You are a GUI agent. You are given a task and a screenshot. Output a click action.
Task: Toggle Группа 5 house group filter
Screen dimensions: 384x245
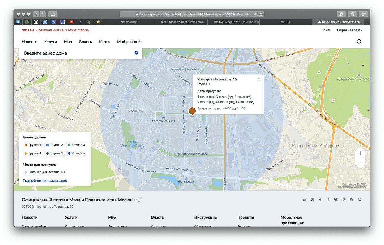55,153
